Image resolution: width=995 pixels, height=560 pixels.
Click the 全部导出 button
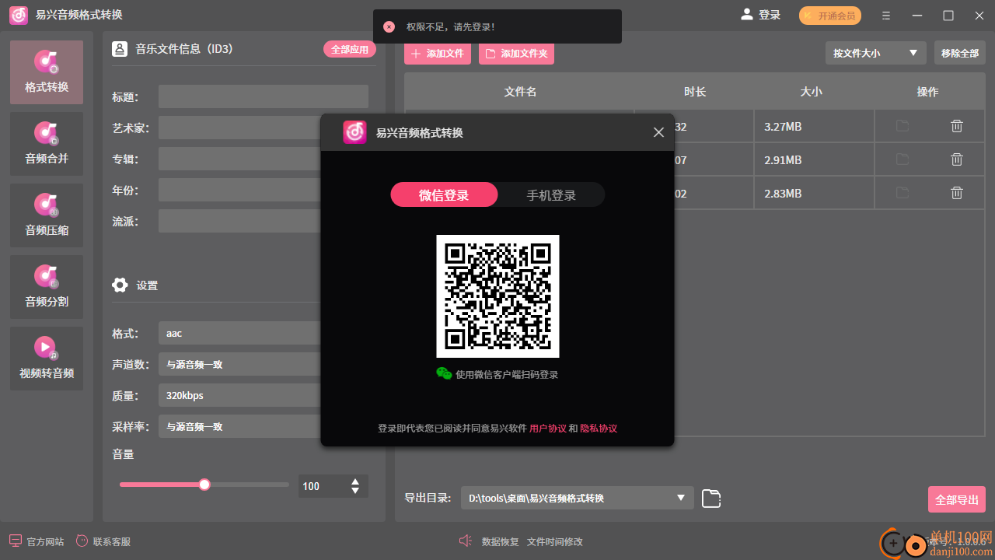coord(957,499)
